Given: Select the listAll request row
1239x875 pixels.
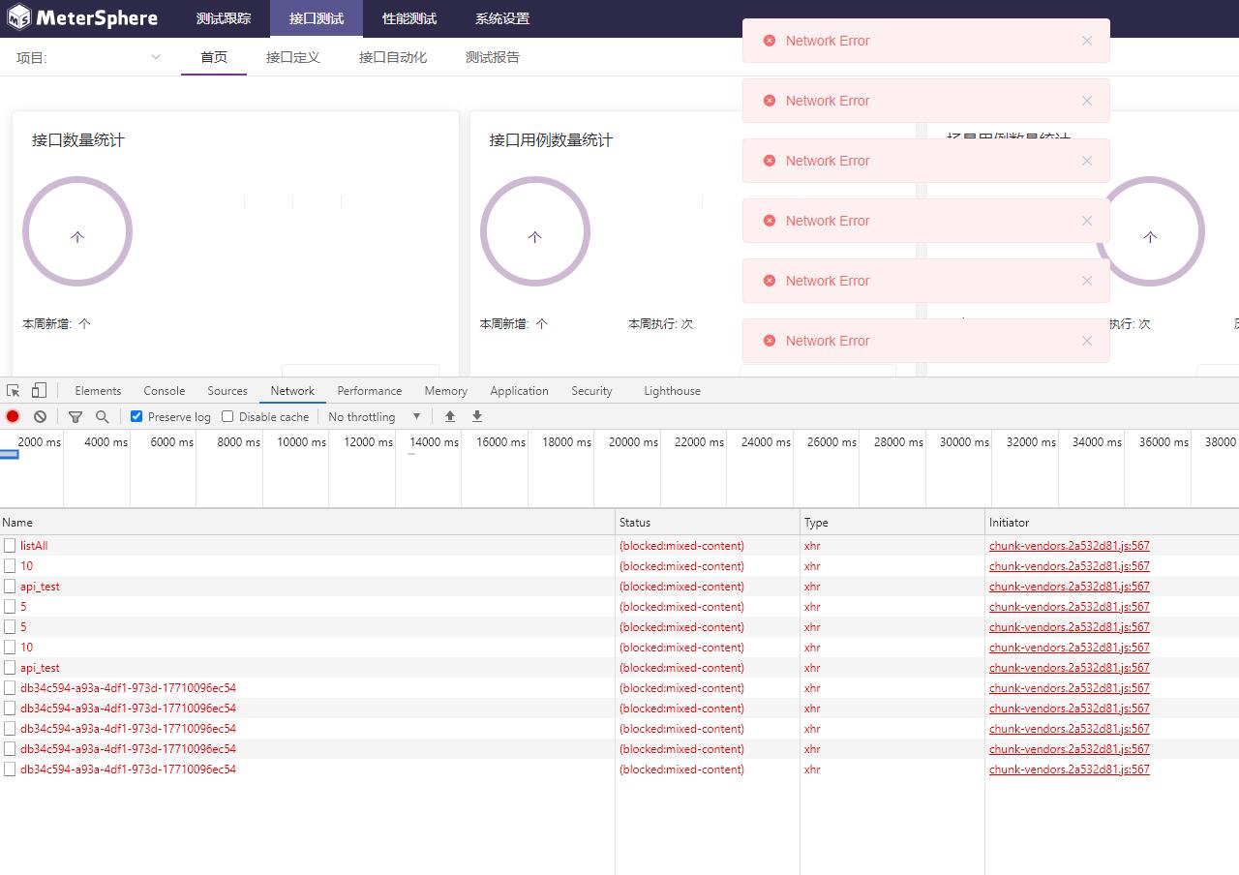Looking at the screenshot, I should 619,546.
